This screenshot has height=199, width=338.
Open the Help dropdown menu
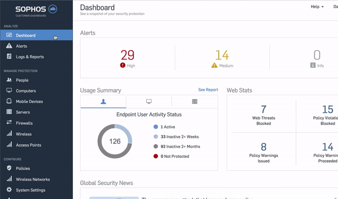317,7
